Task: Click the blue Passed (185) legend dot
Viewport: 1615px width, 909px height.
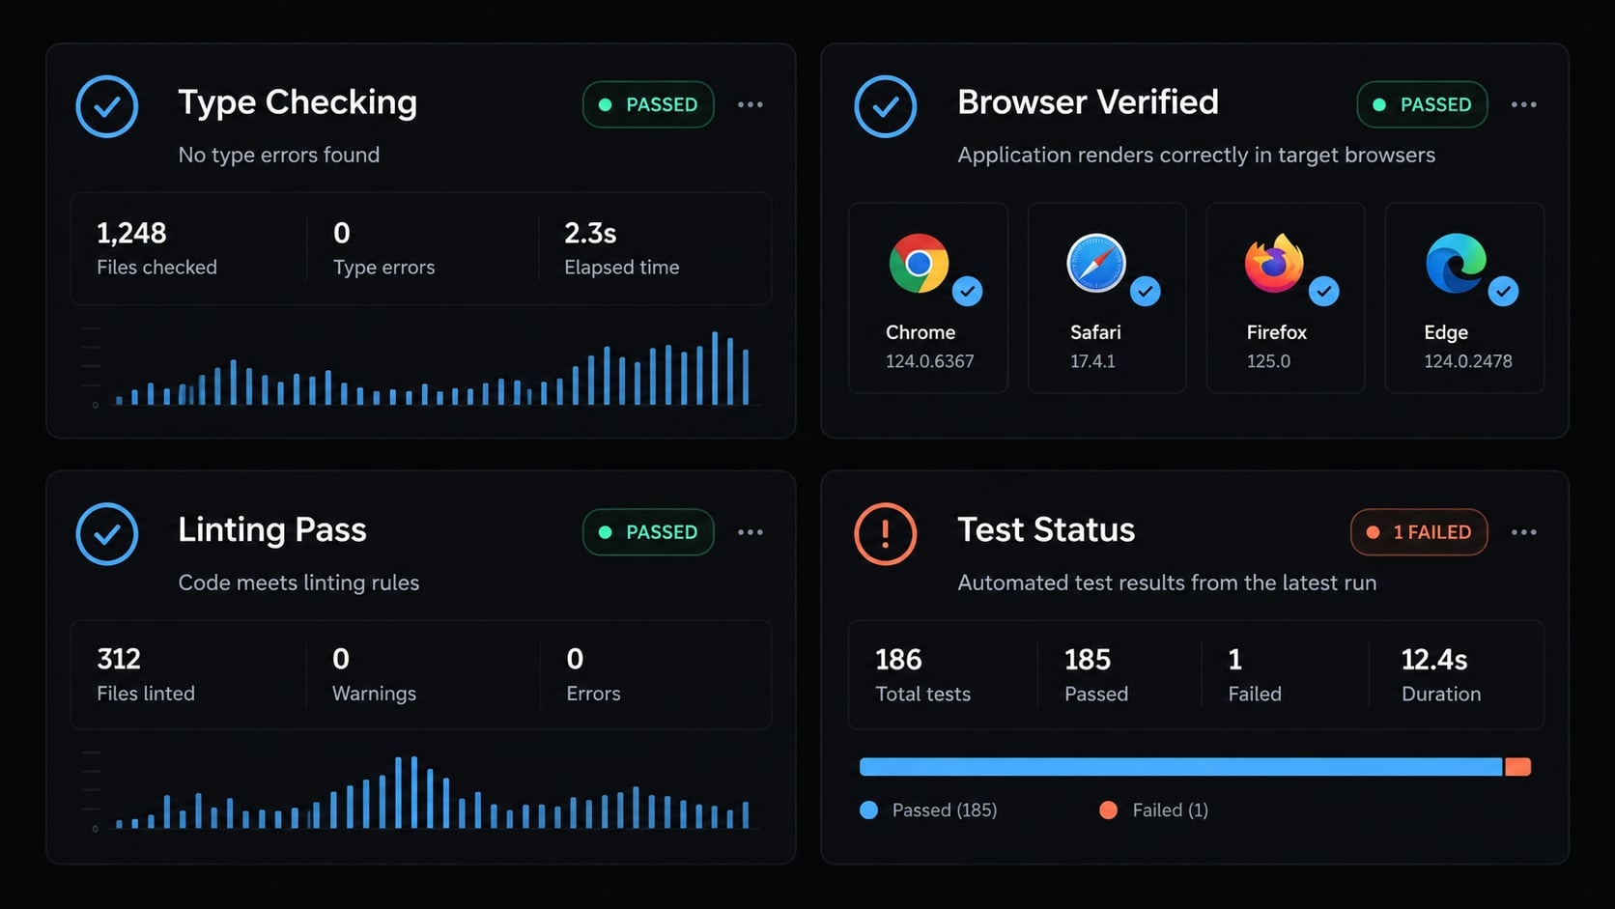Action: 868,810
